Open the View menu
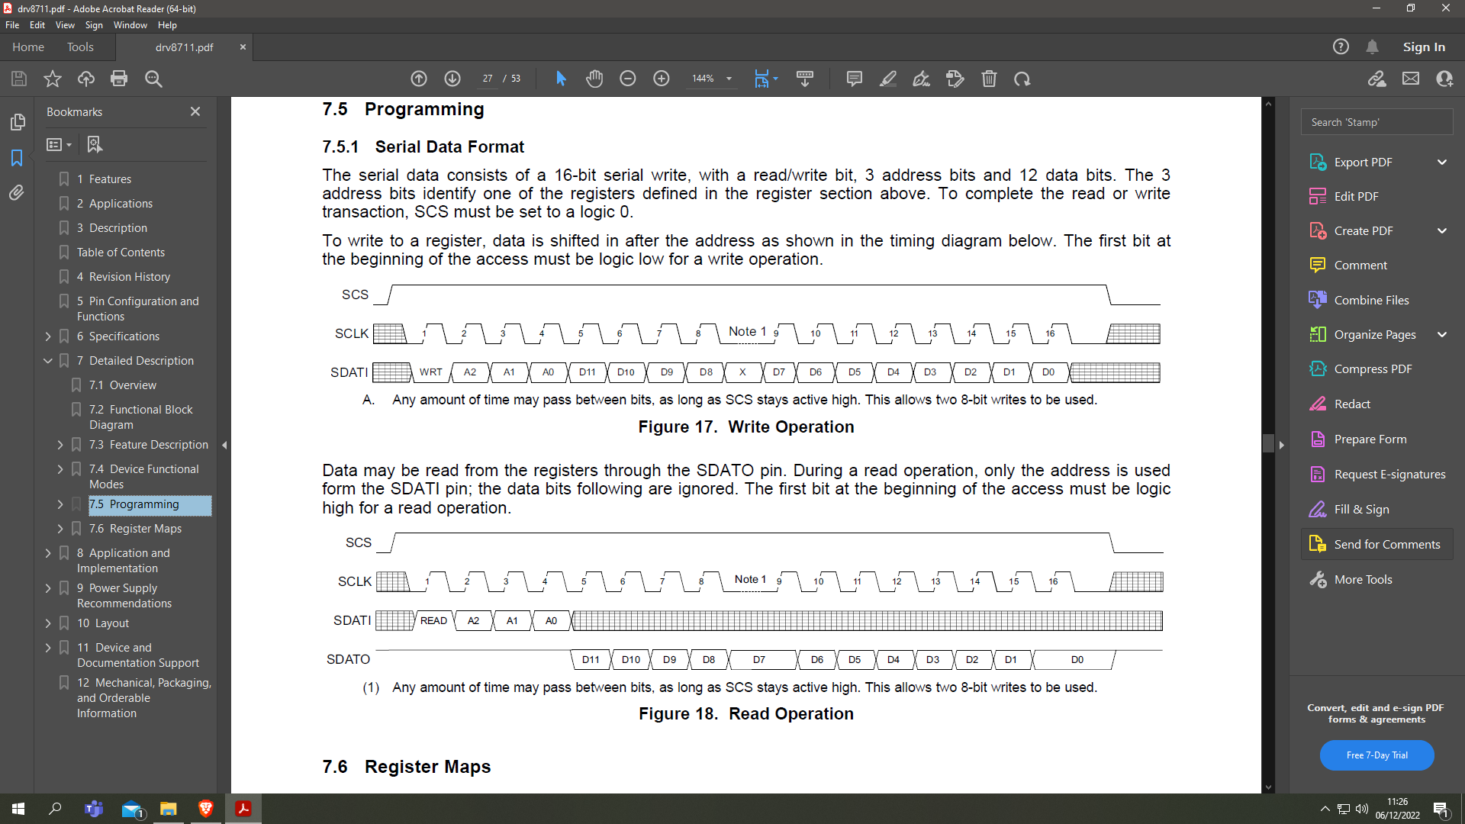 click(66, 25)
